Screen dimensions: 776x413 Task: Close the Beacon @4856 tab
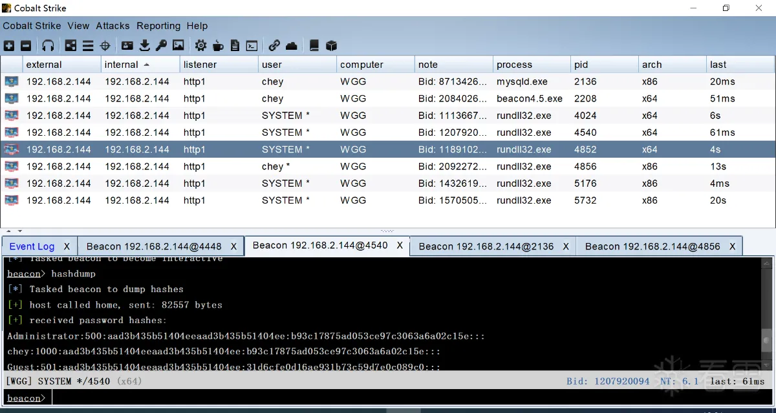pos(733,246)
